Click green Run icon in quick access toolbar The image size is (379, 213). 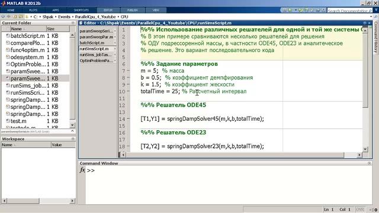tap(290, 10)
